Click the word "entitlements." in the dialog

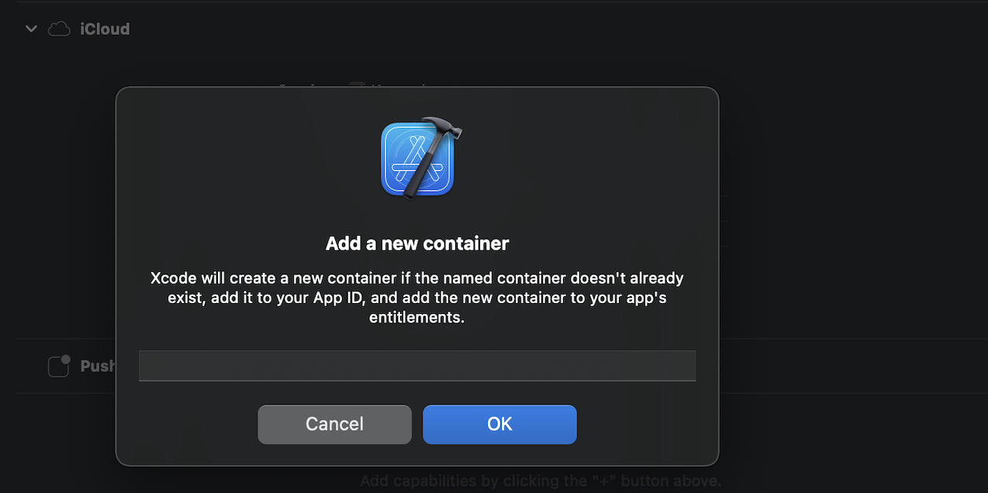point(416,318)
